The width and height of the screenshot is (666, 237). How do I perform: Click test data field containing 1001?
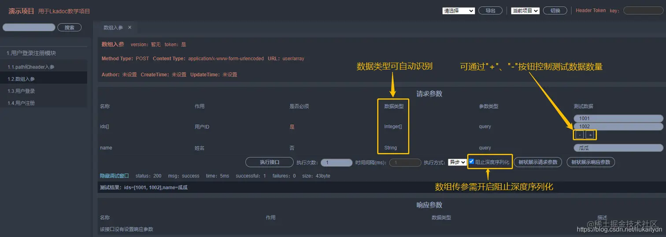(618, 118)
